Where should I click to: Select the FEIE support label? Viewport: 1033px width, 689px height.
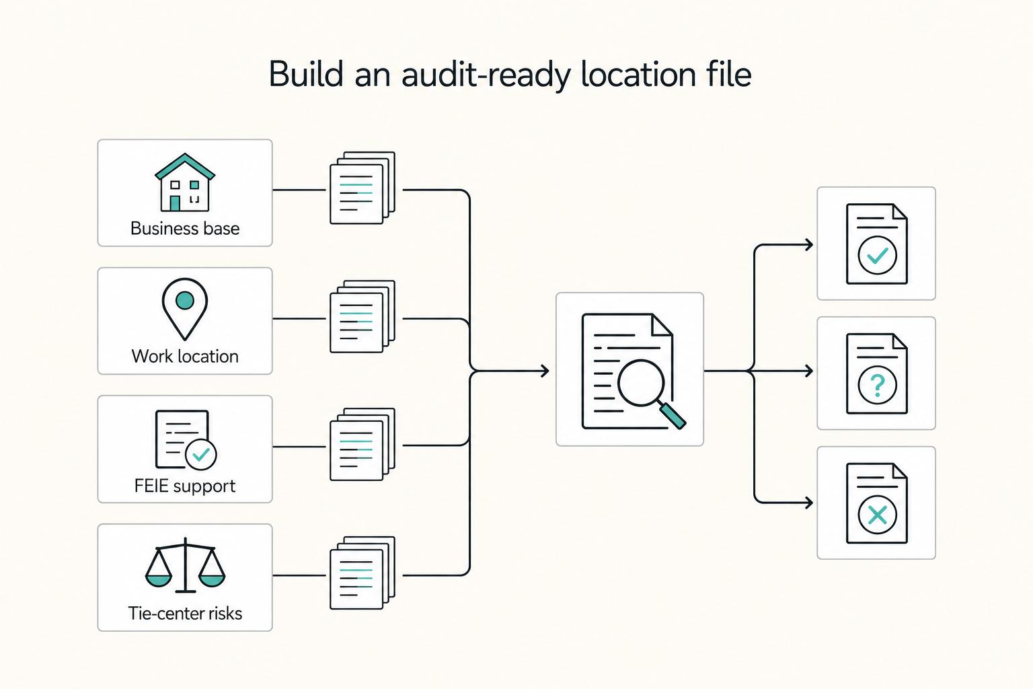pos(185,486)
